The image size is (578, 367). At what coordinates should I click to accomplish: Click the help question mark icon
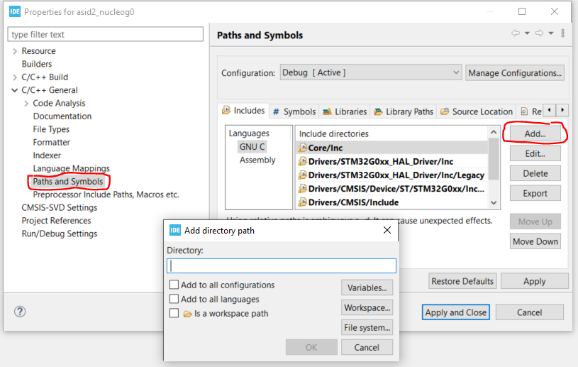[20, 312]
